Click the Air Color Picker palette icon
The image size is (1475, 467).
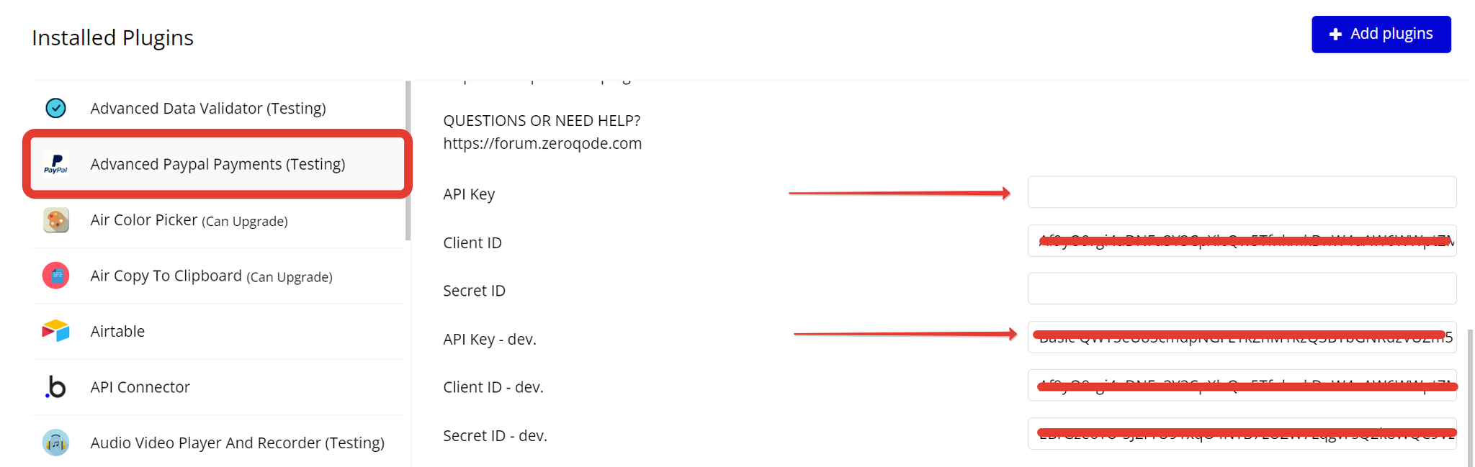(x=55, y=220)
